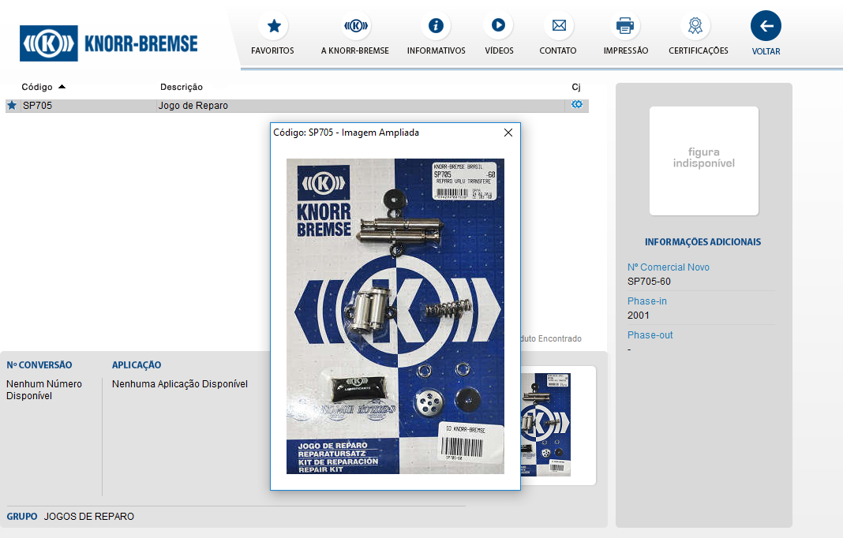Click the Knorr-Bremse logo at top left

tap(109, 43)
